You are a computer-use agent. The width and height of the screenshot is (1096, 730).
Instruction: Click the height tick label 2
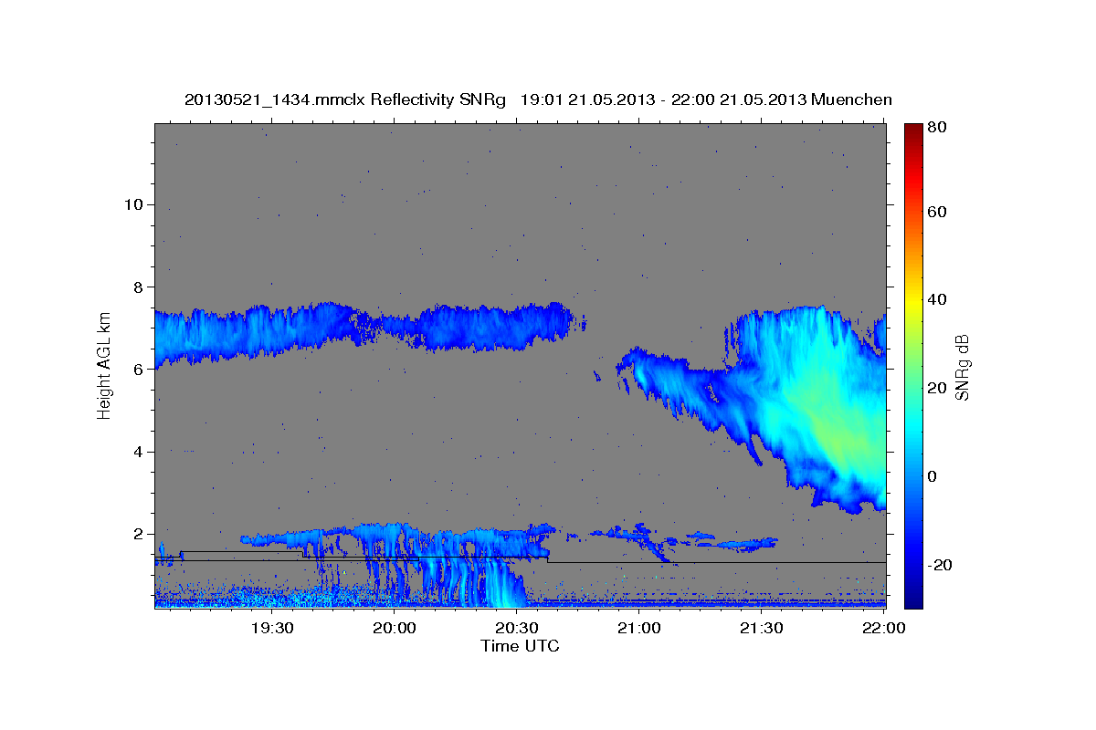(x=141, y=534)
